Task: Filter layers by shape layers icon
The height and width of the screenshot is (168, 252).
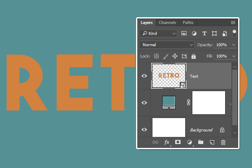Action: (x=214, y=33)
